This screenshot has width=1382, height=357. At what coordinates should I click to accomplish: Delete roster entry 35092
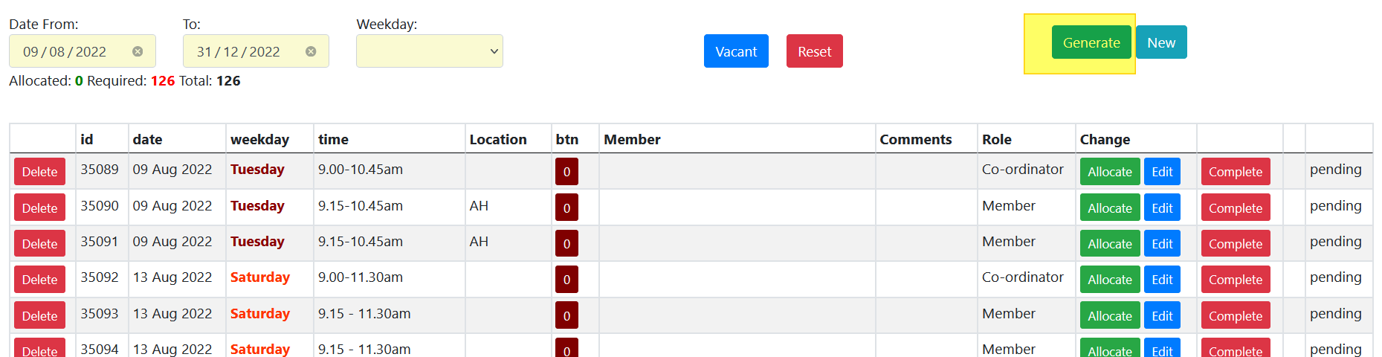[39, 280]
